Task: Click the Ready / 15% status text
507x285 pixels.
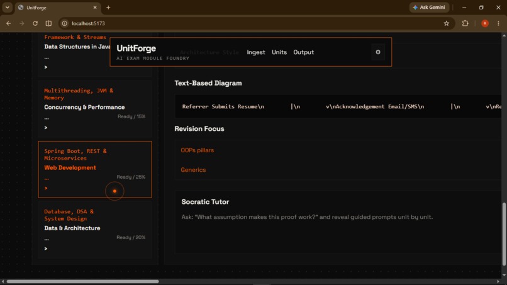Action: [x=131, y=116]
